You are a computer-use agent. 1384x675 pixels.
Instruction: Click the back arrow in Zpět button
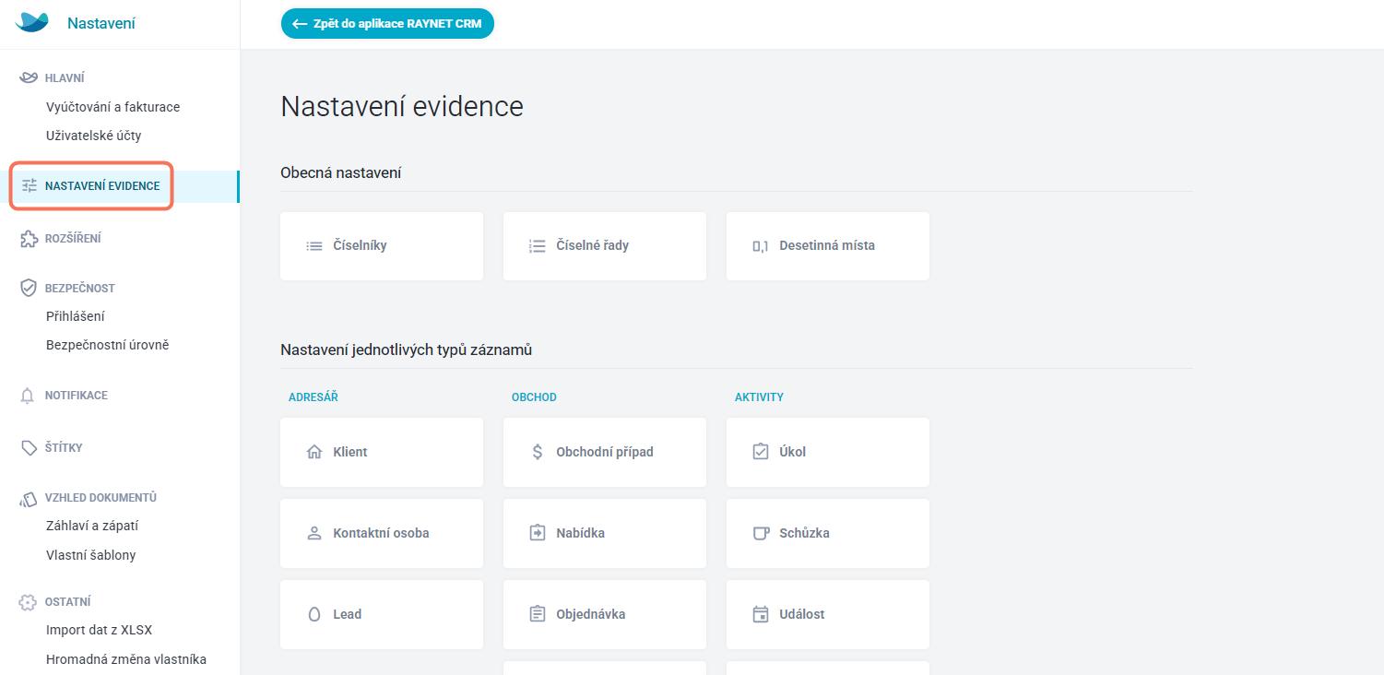[299, 24]
